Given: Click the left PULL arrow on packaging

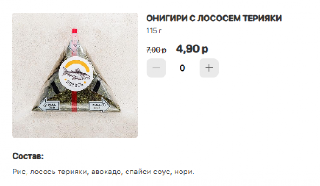Looking at the screenshot, I should pyautogui.click(x=49, y=105).
